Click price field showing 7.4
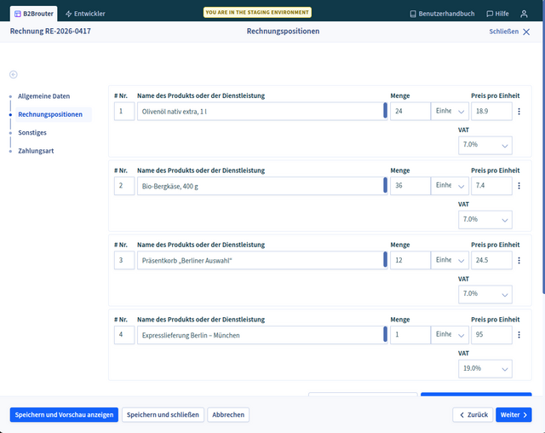This screenshot has width=545, height=433. (491, 186)
